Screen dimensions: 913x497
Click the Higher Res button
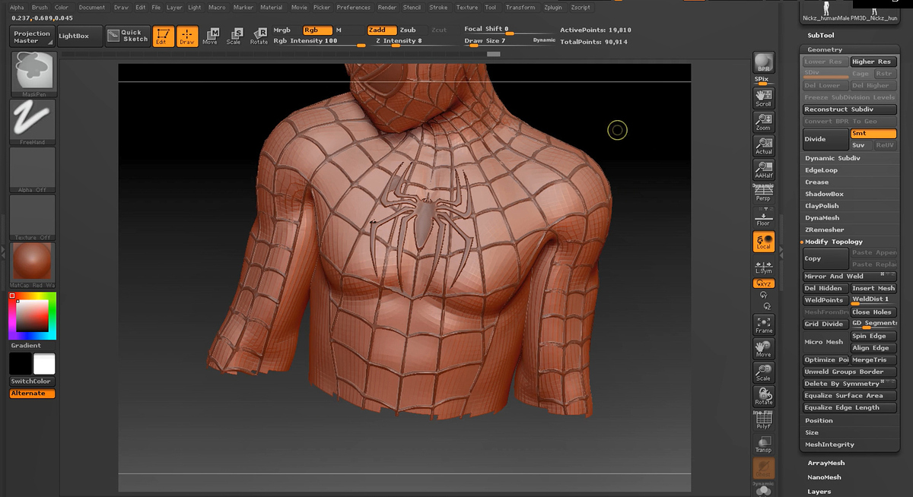click(873, 62)
